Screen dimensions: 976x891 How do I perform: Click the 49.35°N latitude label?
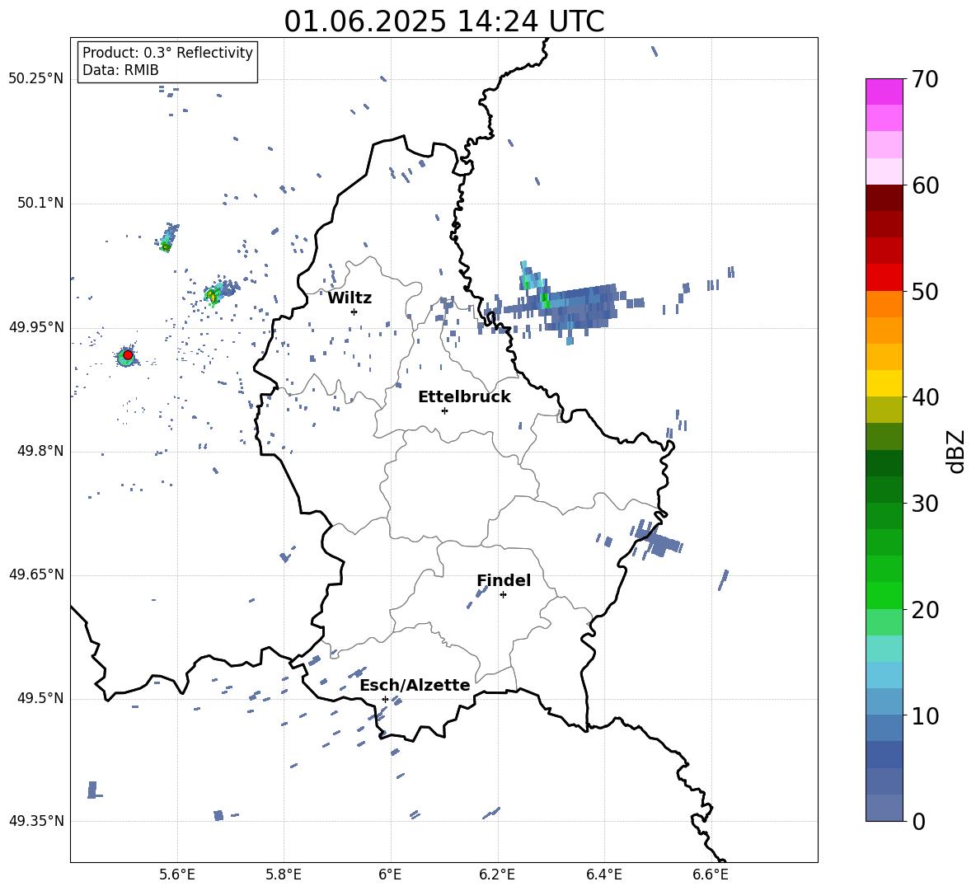coord(36,821)
